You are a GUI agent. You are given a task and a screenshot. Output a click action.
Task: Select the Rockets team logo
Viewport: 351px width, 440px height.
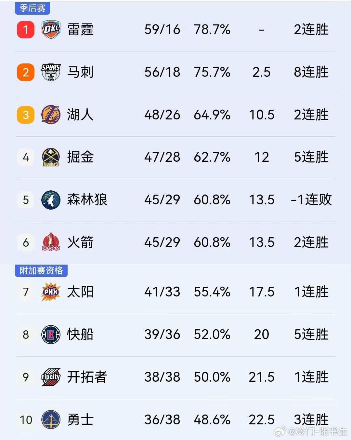pos(50,242)
